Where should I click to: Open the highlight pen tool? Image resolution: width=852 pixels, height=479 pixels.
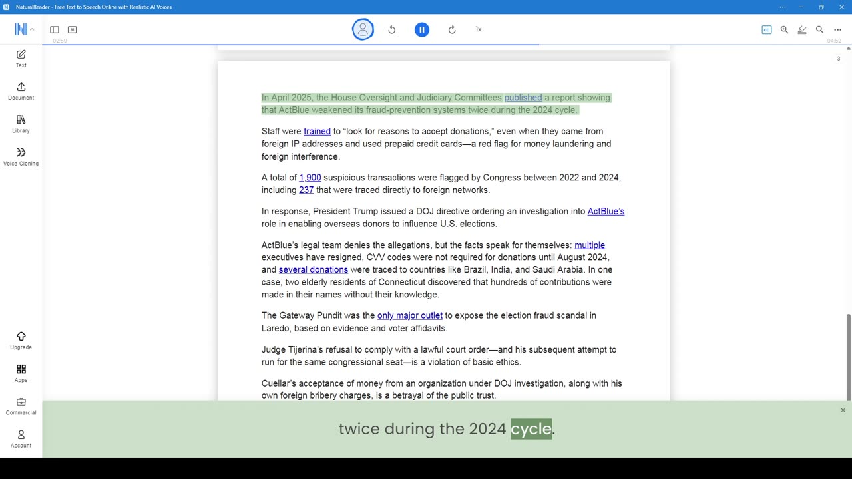[802, 29]
